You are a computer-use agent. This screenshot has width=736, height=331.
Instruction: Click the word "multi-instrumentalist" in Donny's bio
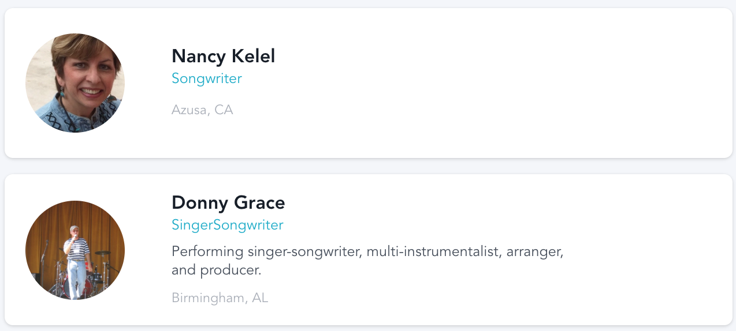tap(434, 252)
